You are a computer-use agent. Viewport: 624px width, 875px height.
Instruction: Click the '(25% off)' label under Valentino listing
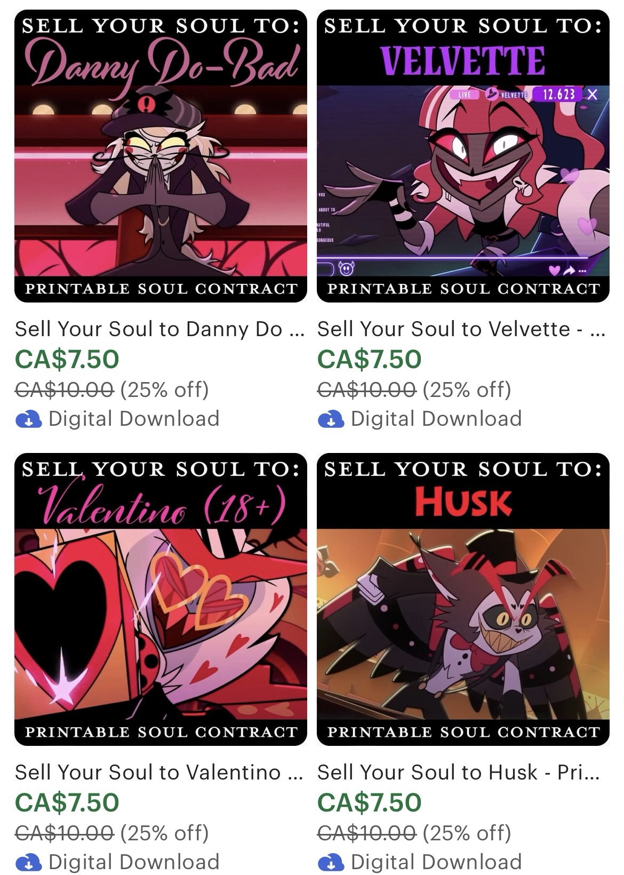[164, 833]
